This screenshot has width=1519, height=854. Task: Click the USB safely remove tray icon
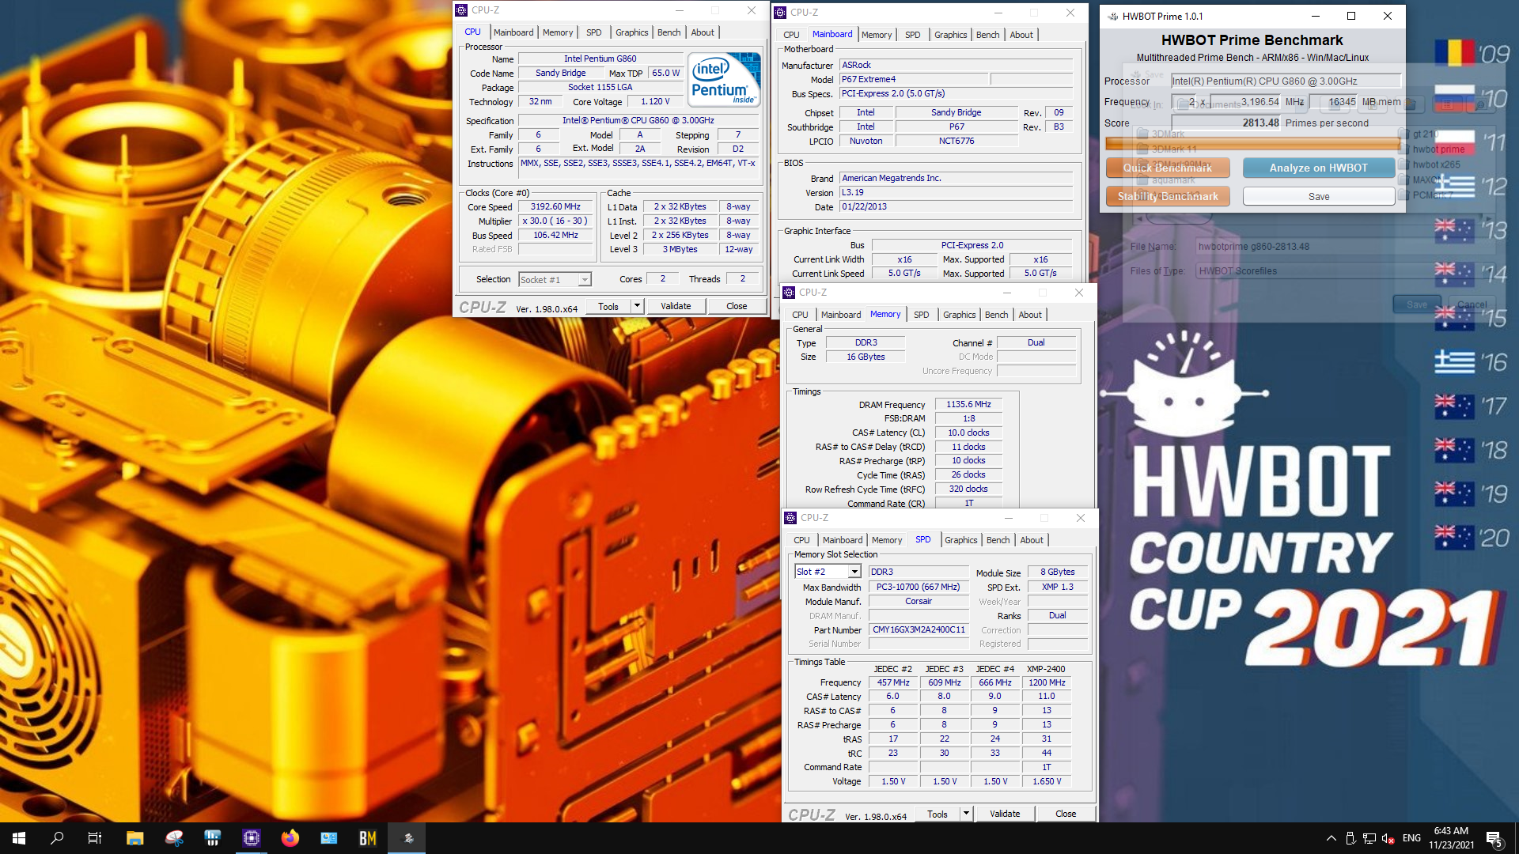(1350, 838)
